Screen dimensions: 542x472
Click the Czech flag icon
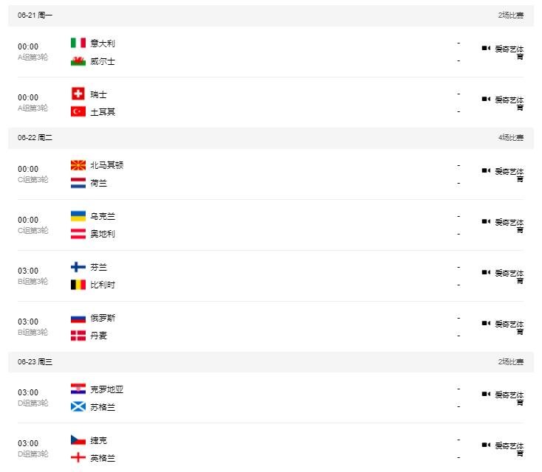coord(78,440)
